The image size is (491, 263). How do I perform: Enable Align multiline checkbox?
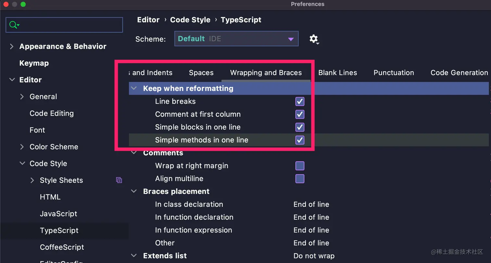point(300,178)
